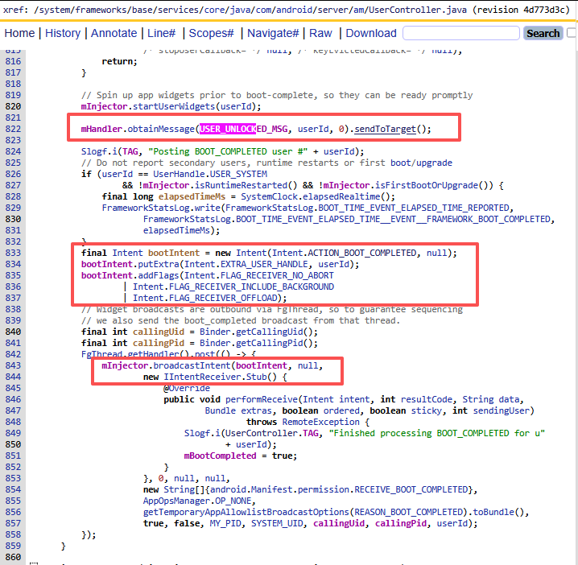The width and height of the screenshot is (578, 565).
Task: Click performReceive method name
Action: 262,399
